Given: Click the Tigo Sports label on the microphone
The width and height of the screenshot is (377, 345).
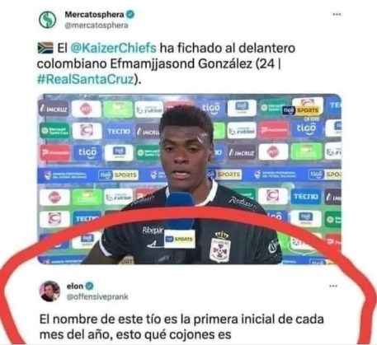Looking at the screenshot, I should 179,239.
